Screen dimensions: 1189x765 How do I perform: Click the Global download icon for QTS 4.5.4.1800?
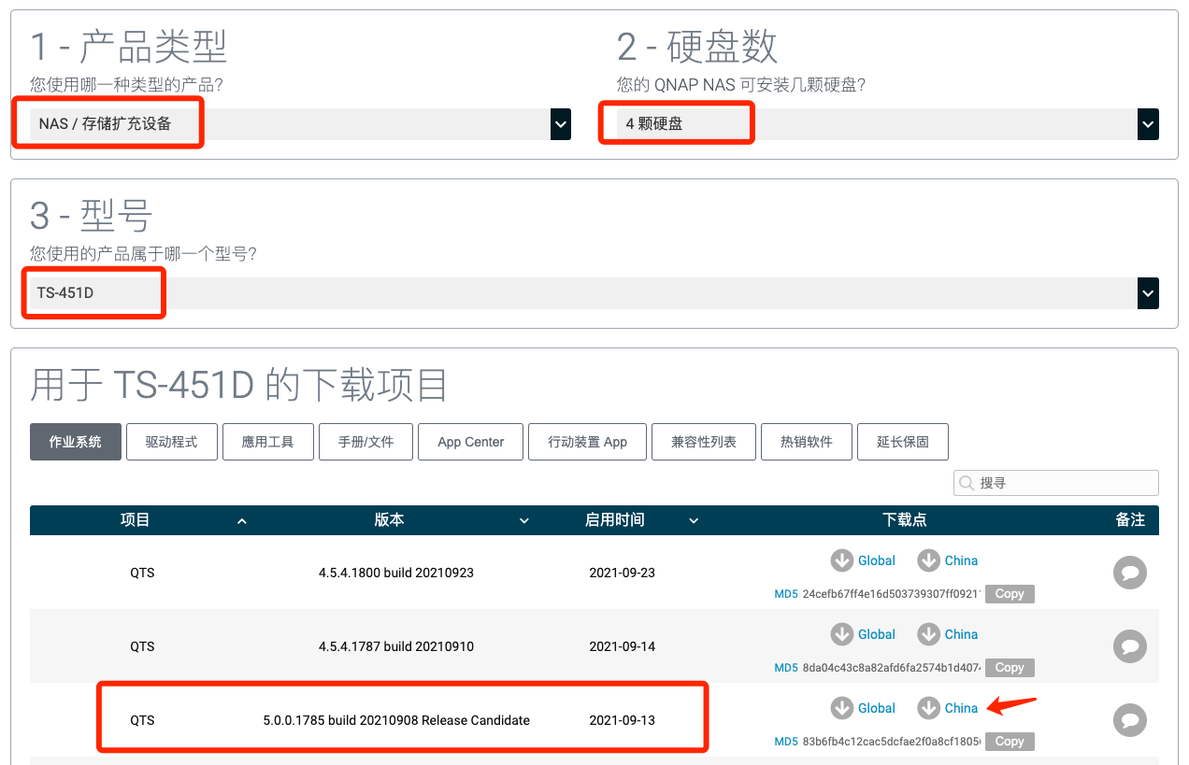click(841, 560)
